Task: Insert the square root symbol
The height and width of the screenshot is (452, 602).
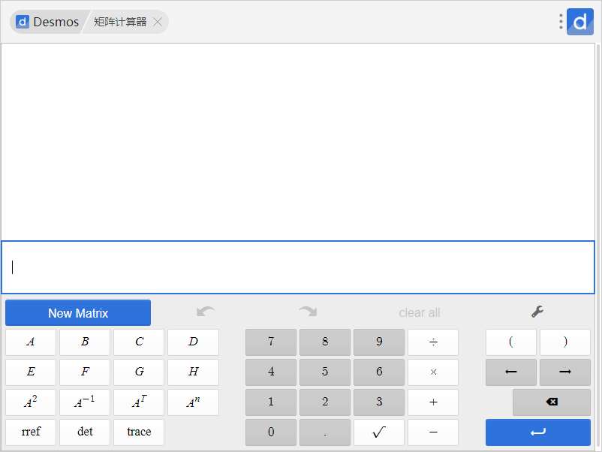Action: (379, 432)
